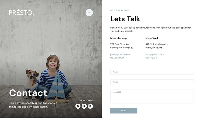Click the New Jersey office heading
This screenshot has width=204, height=118.
pos(118,38)
